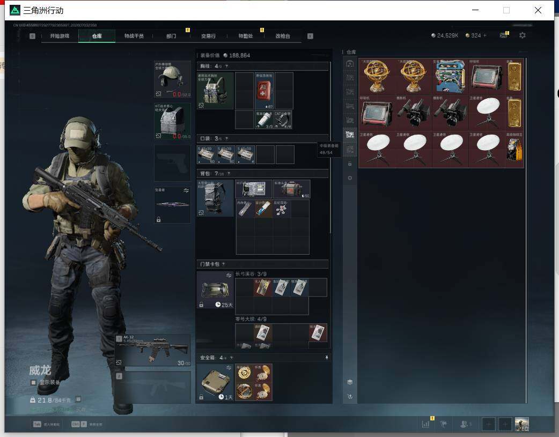Swap the melee knife via its arrows icon
Viewport: 559px width, 437px height.
(x=186, y=191)
